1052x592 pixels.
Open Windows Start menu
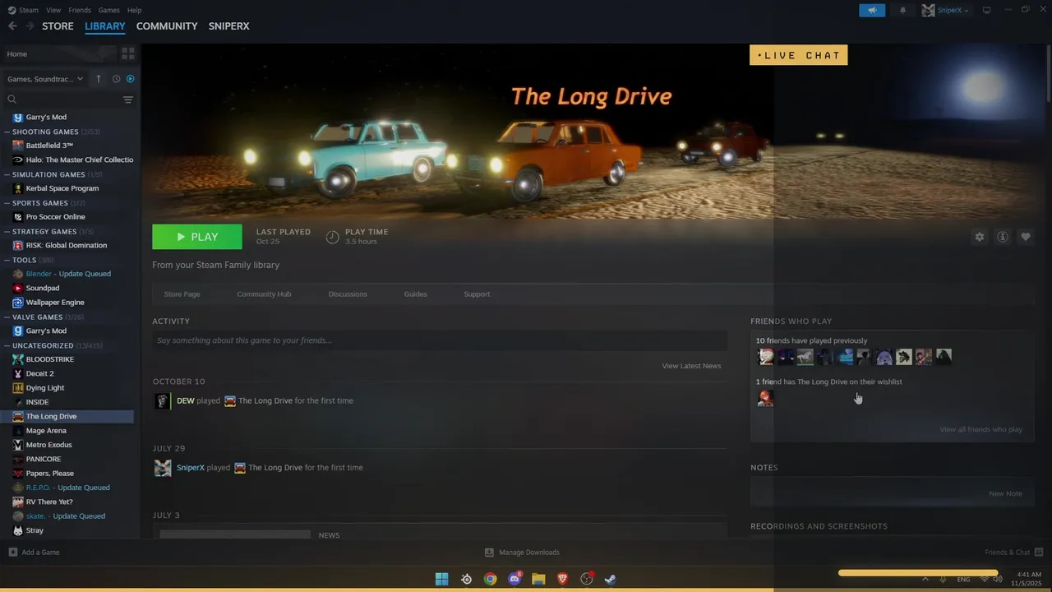[x=442, y=579]
